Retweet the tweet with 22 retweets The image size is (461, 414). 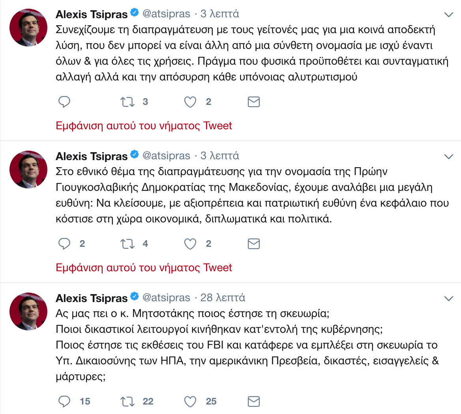coord(127,402)
